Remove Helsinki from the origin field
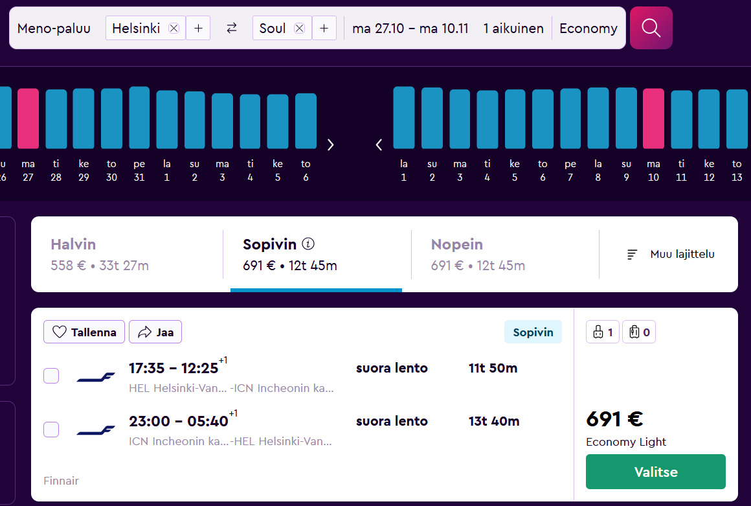 174,28
